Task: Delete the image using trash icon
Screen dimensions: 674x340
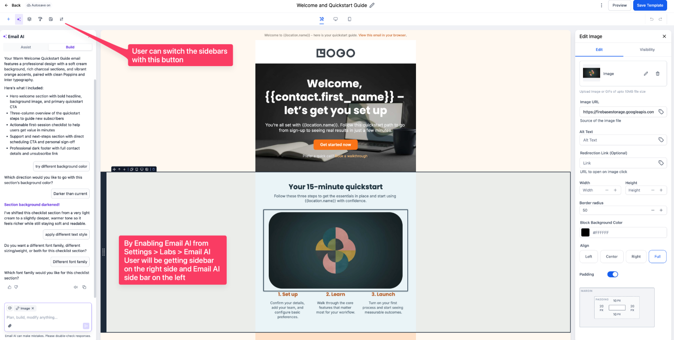Action: (x=657, y=74)
